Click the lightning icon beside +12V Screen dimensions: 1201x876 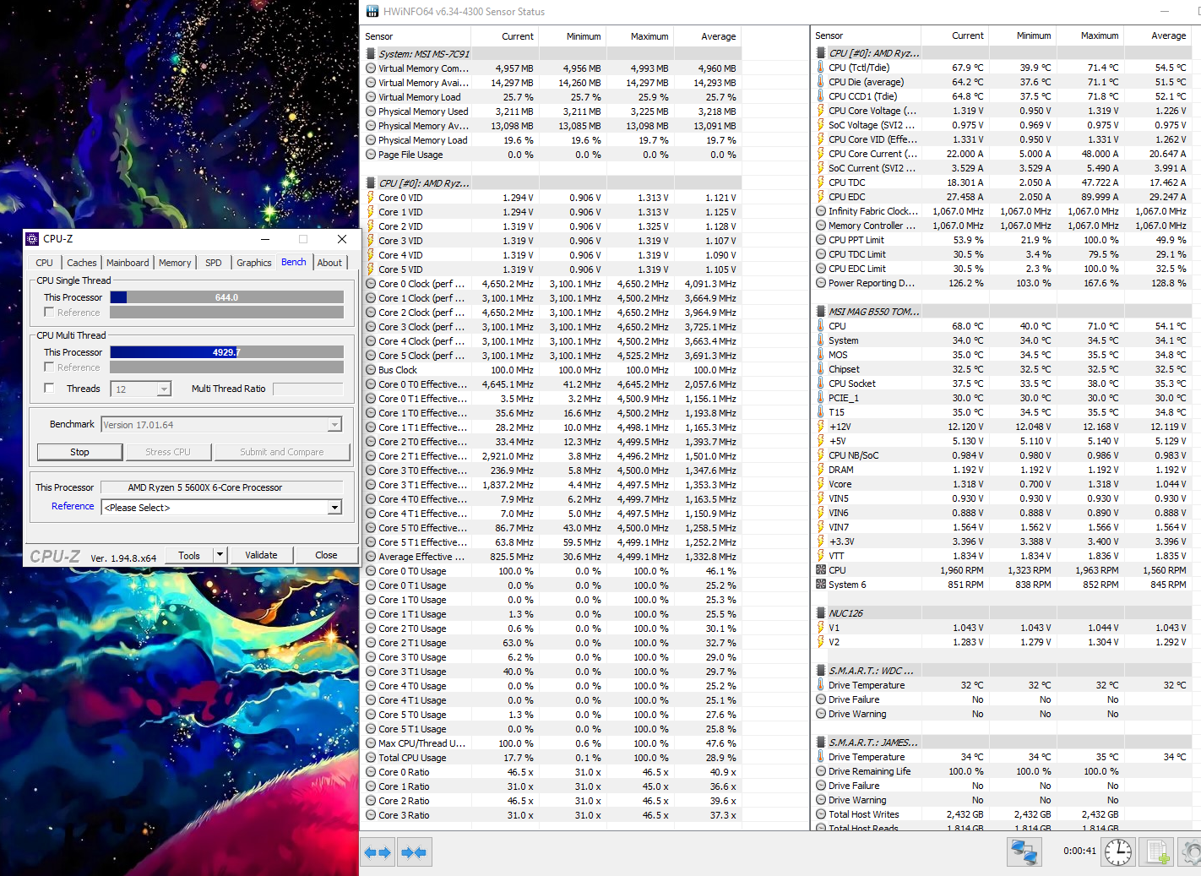tap(821, 427)
